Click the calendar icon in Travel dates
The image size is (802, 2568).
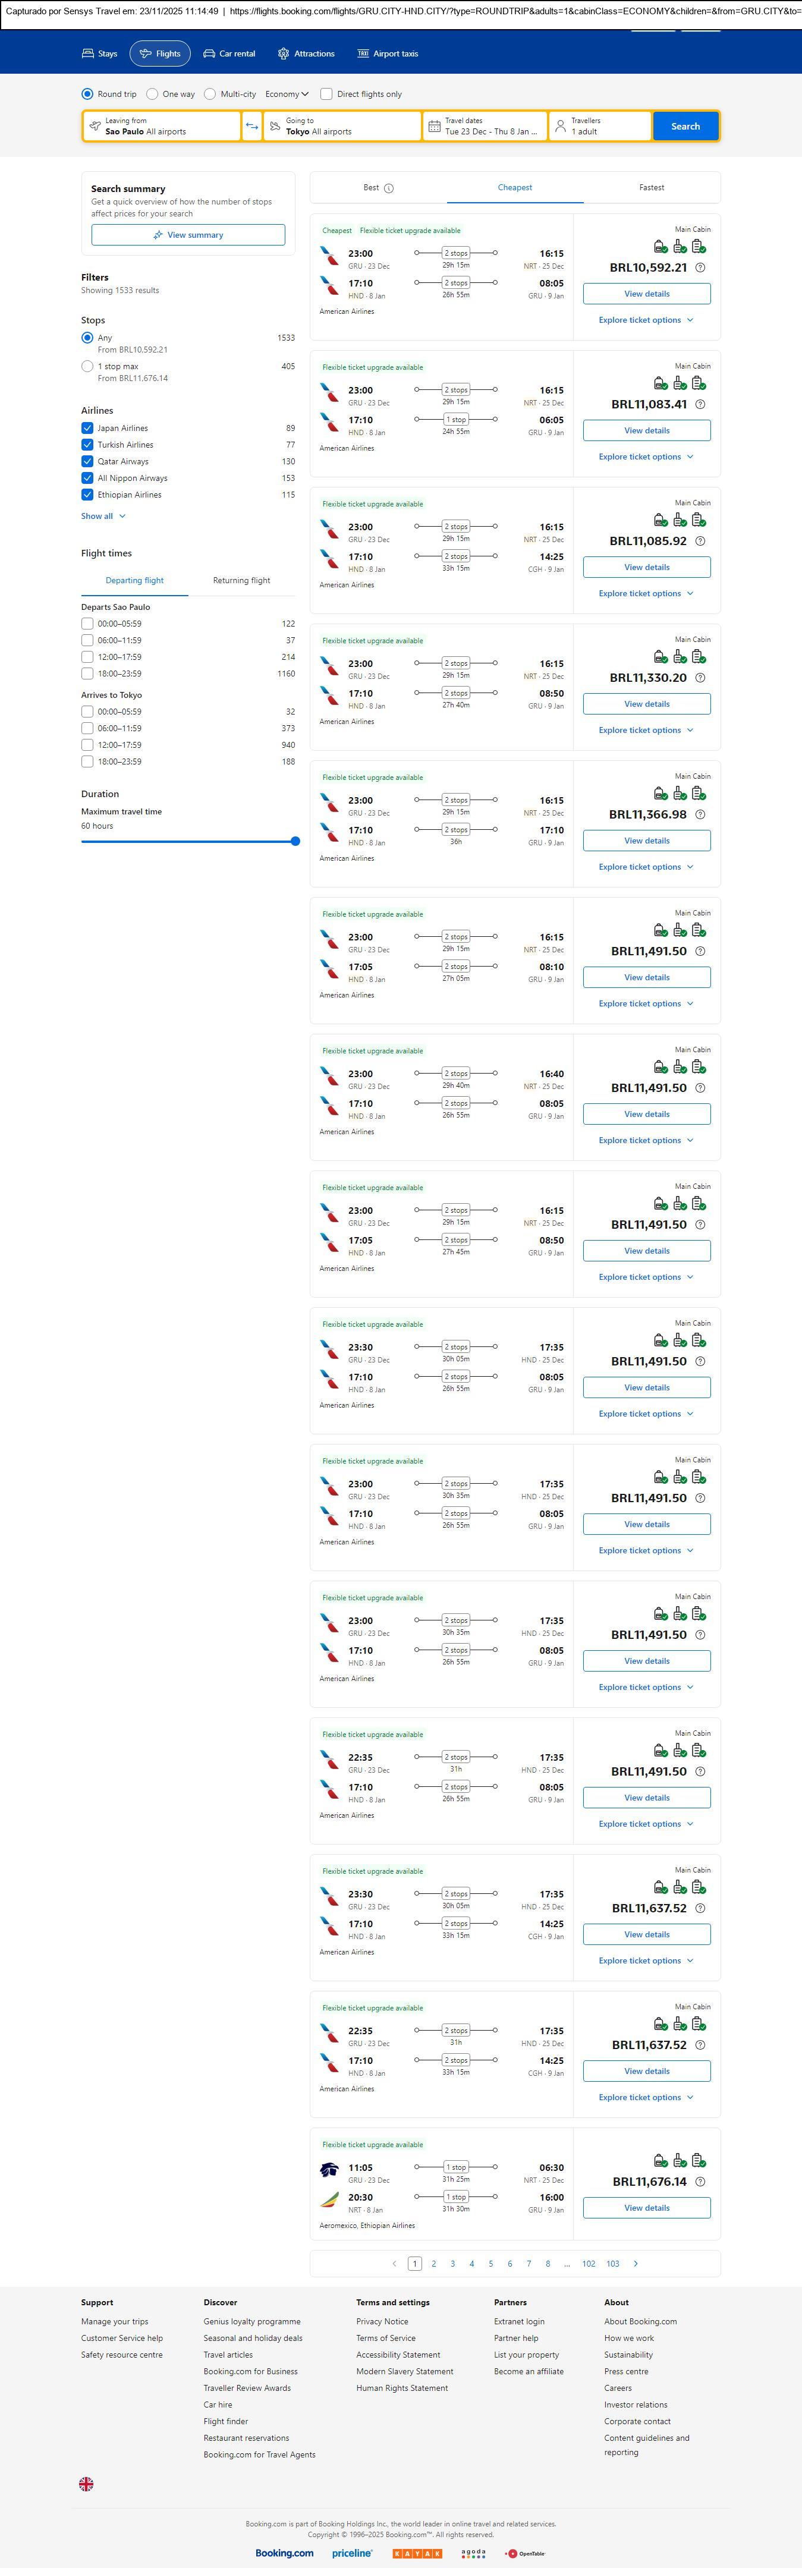[x=434, y=127]
